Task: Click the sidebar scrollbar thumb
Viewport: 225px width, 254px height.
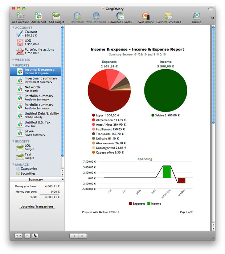Action: (x=62, y=92)
